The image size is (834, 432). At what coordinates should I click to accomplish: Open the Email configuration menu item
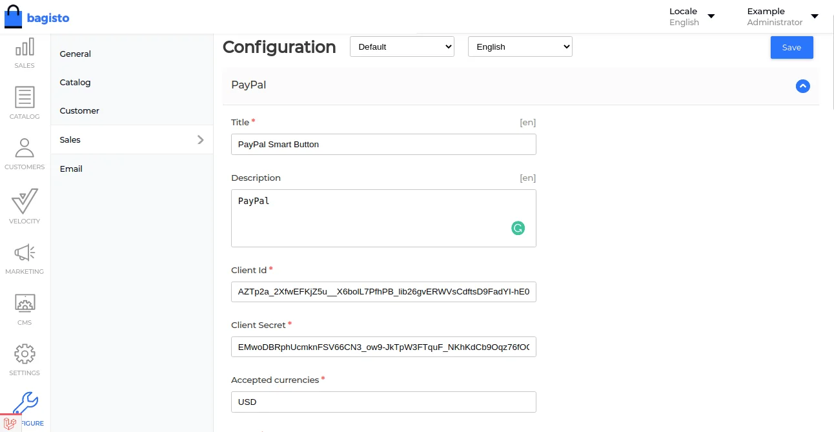pos(71,169)
